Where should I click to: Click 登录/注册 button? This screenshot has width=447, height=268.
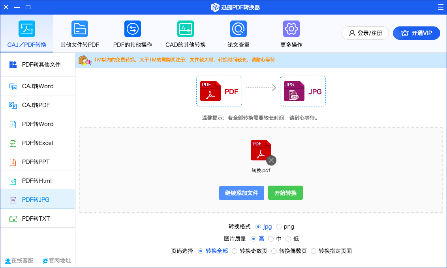365,33
